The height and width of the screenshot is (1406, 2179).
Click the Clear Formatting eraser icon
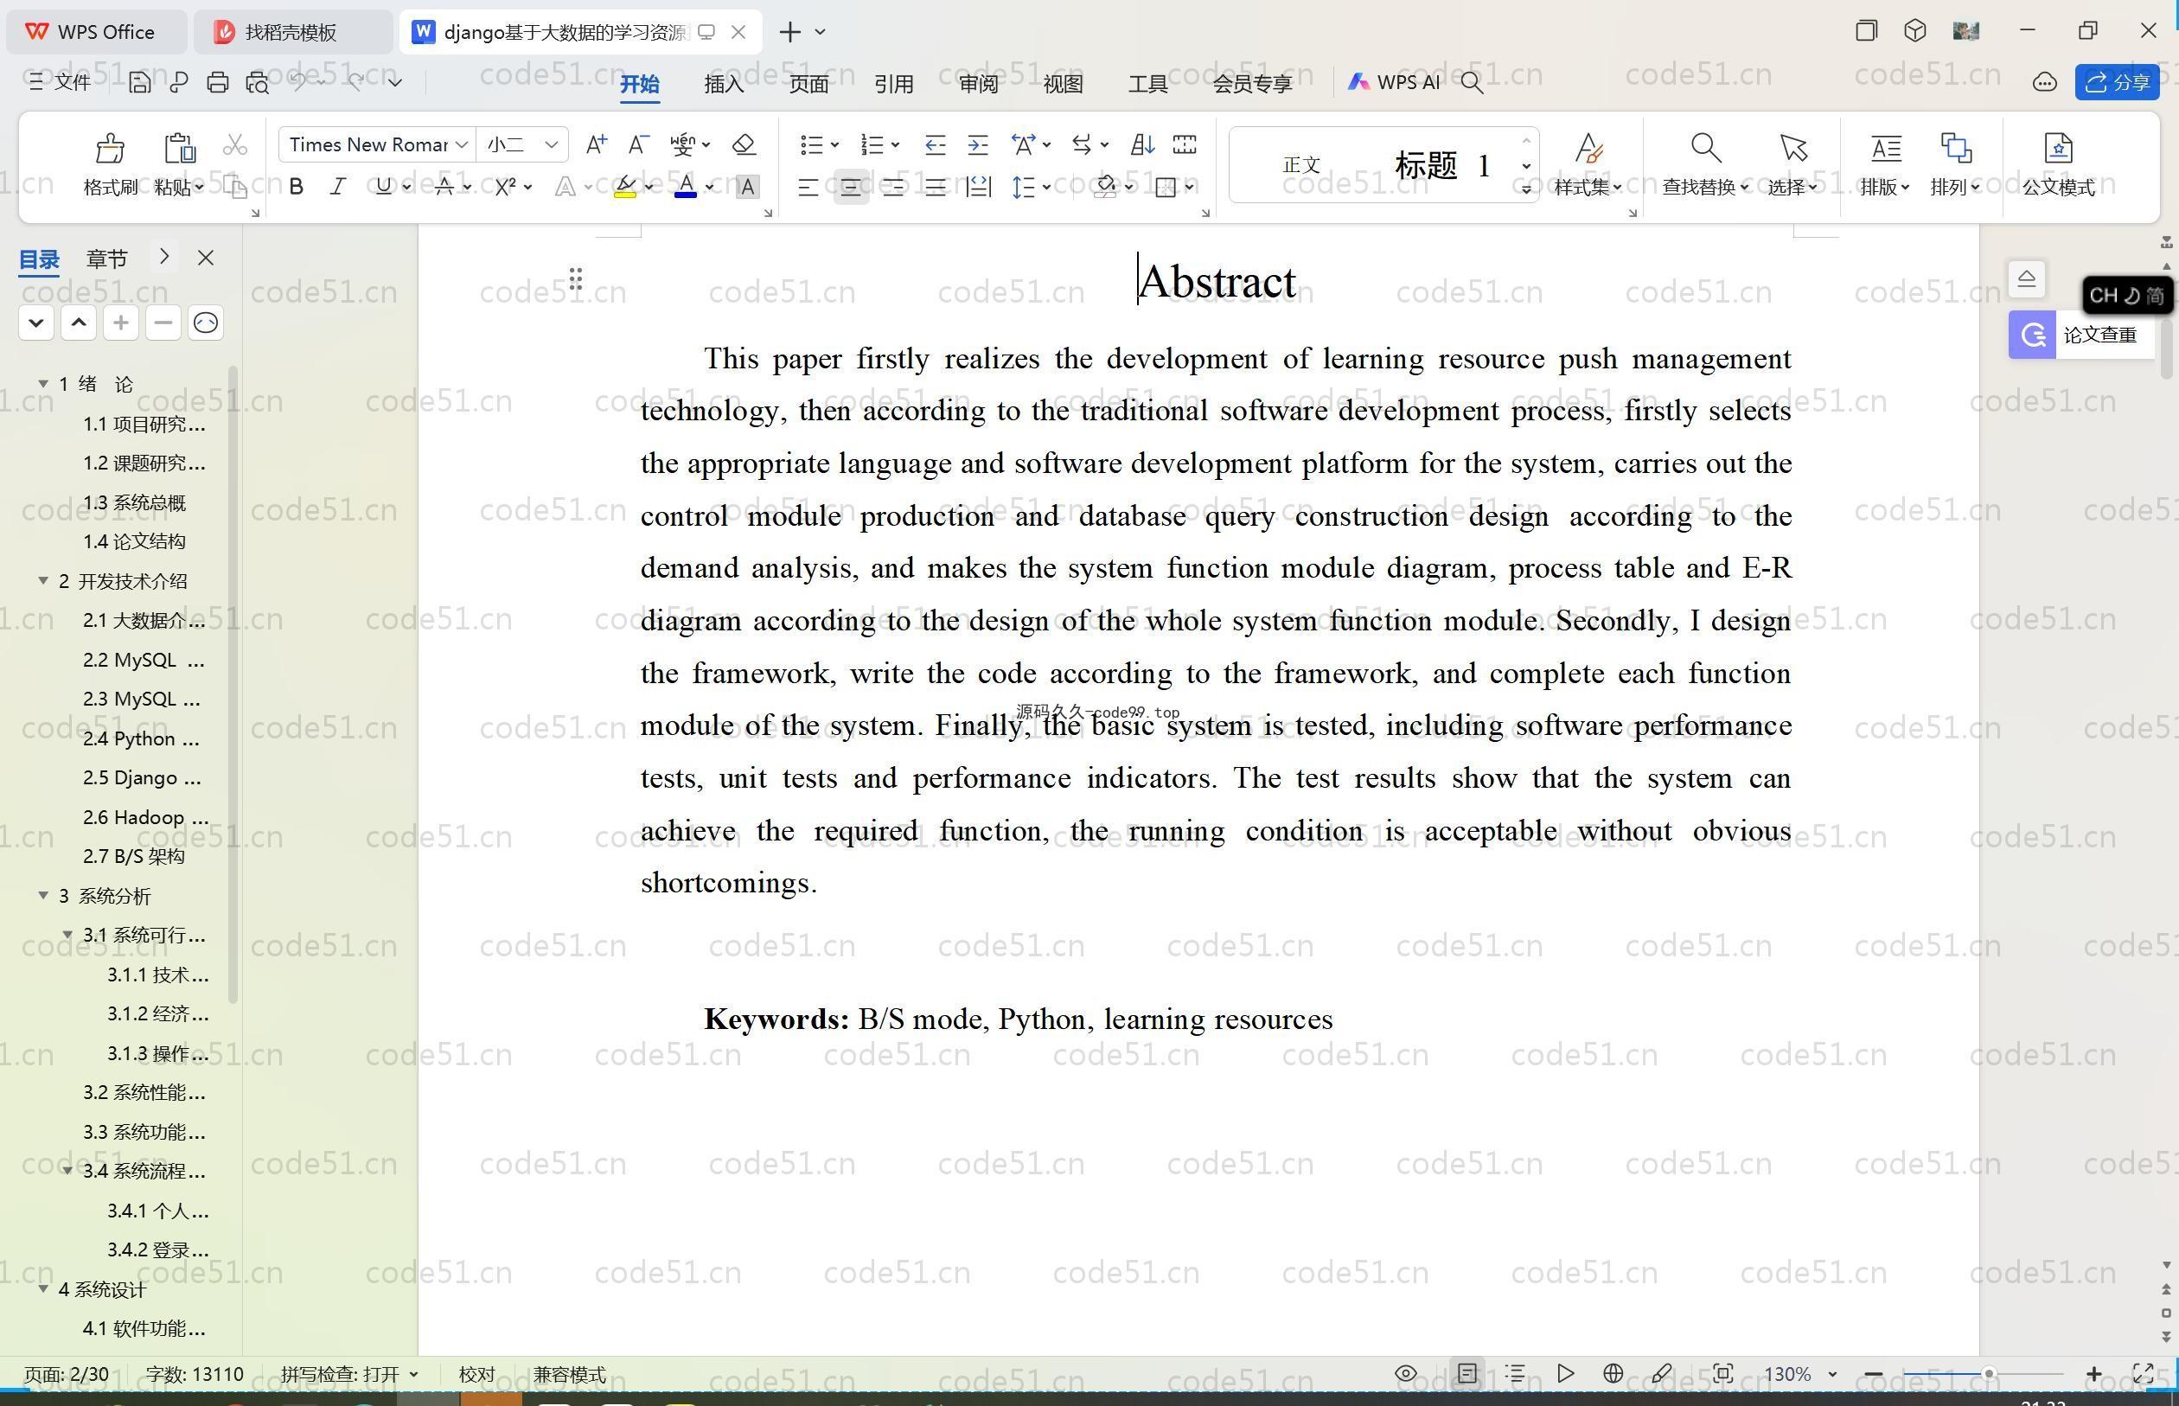744,144
